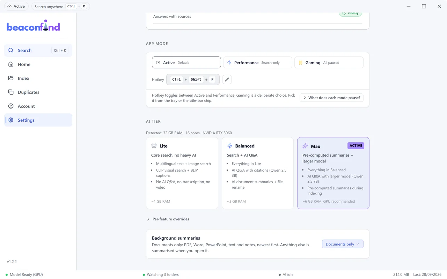Image resolution: width=447 pixels, height=279 pixels.
Task: Click the Ctrl + K shortcut badge in sidebar
Action: pos(60,51)
